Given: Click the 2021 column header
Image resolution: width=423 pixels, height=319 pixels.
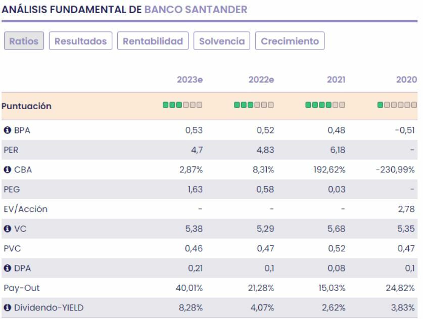Looking at the screenshot, I should pyautogui.click(x=337, y=79).
